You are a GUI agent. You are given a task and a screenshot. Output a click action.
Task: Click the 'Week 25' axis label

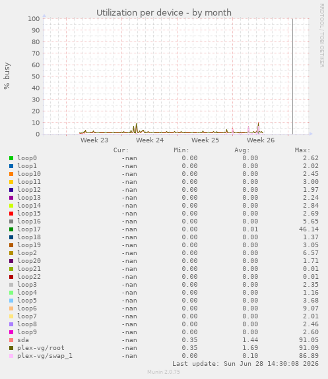205,140
